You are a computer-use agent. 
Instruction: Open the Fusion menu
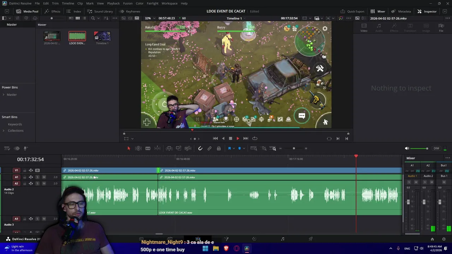[x=127, y=3]
